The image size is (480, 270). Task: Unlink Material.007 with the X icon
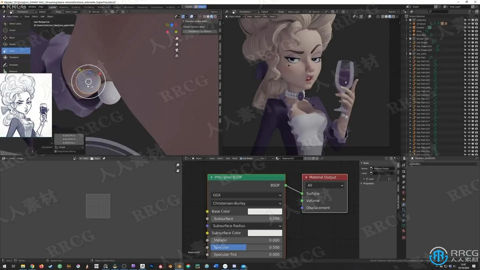pyautogui.click(x=317, y=158)
